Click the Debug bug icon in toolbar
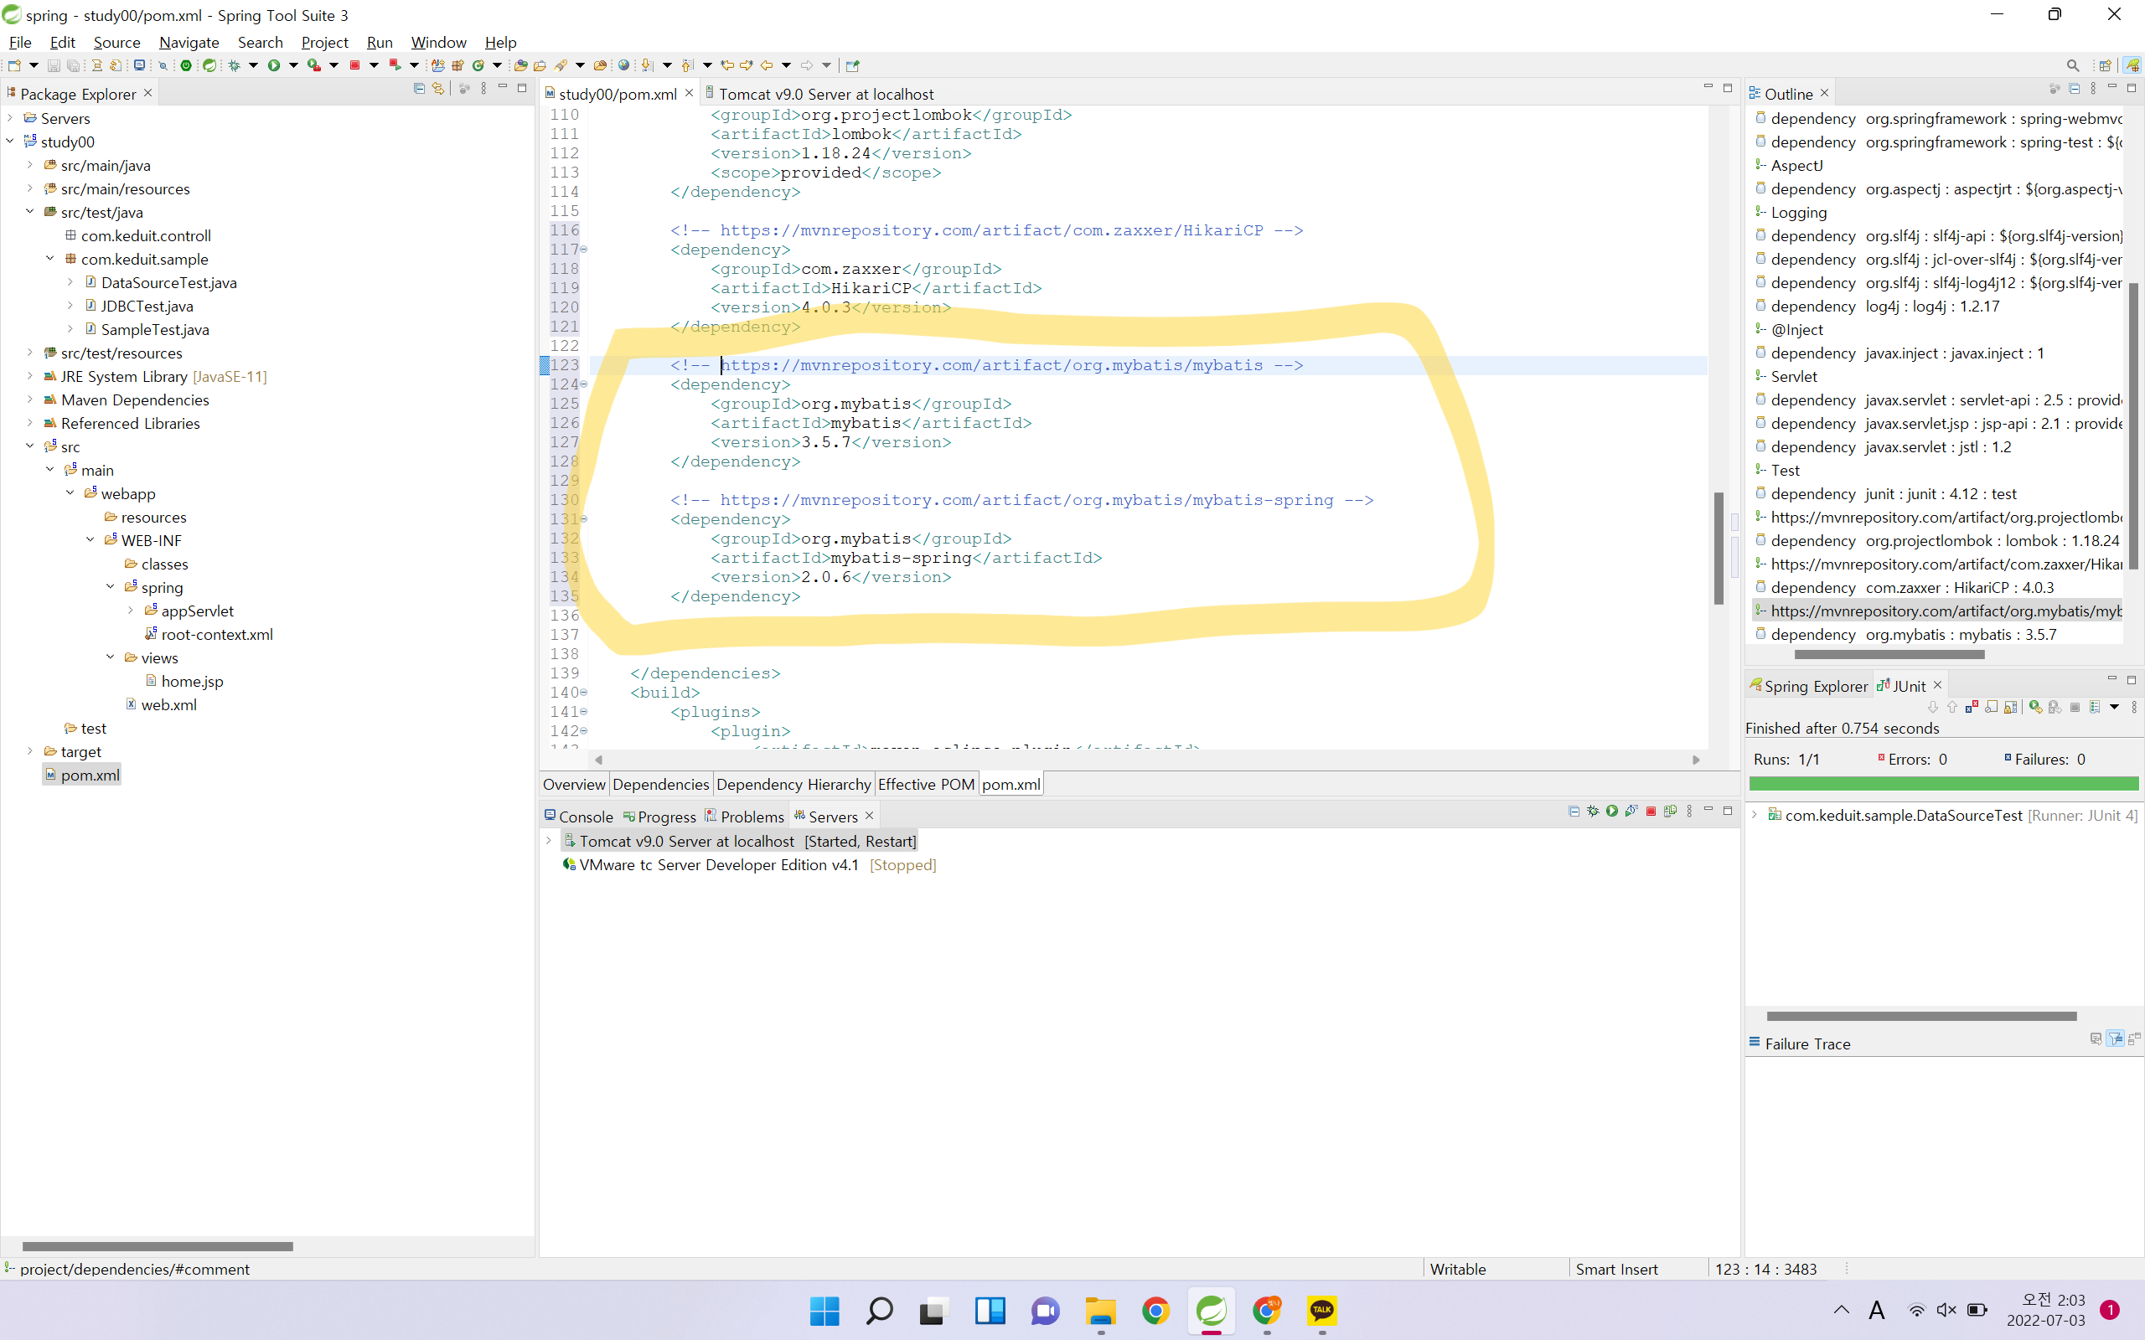The image size is (2145, 1340). point(234,64)
